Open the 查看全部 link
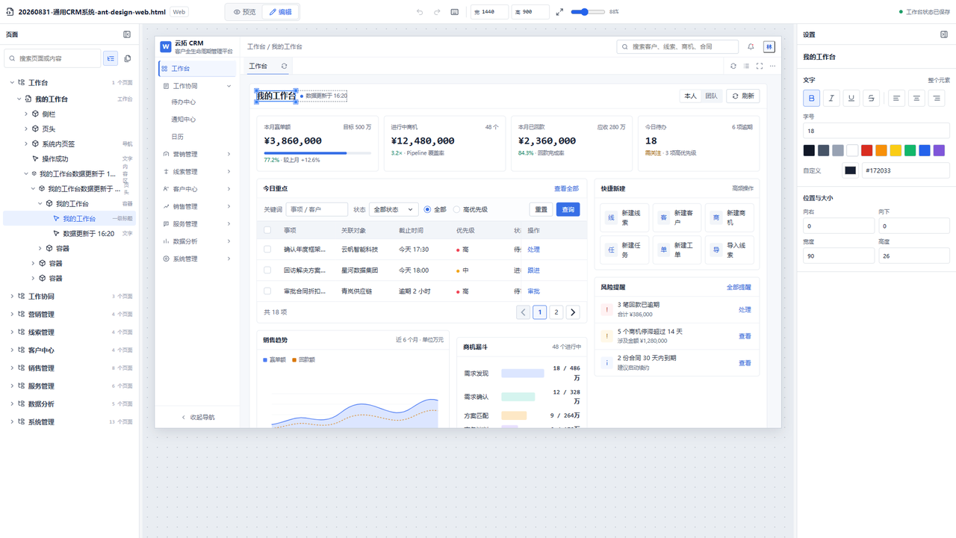956x538 pixels. coord(566,188)
